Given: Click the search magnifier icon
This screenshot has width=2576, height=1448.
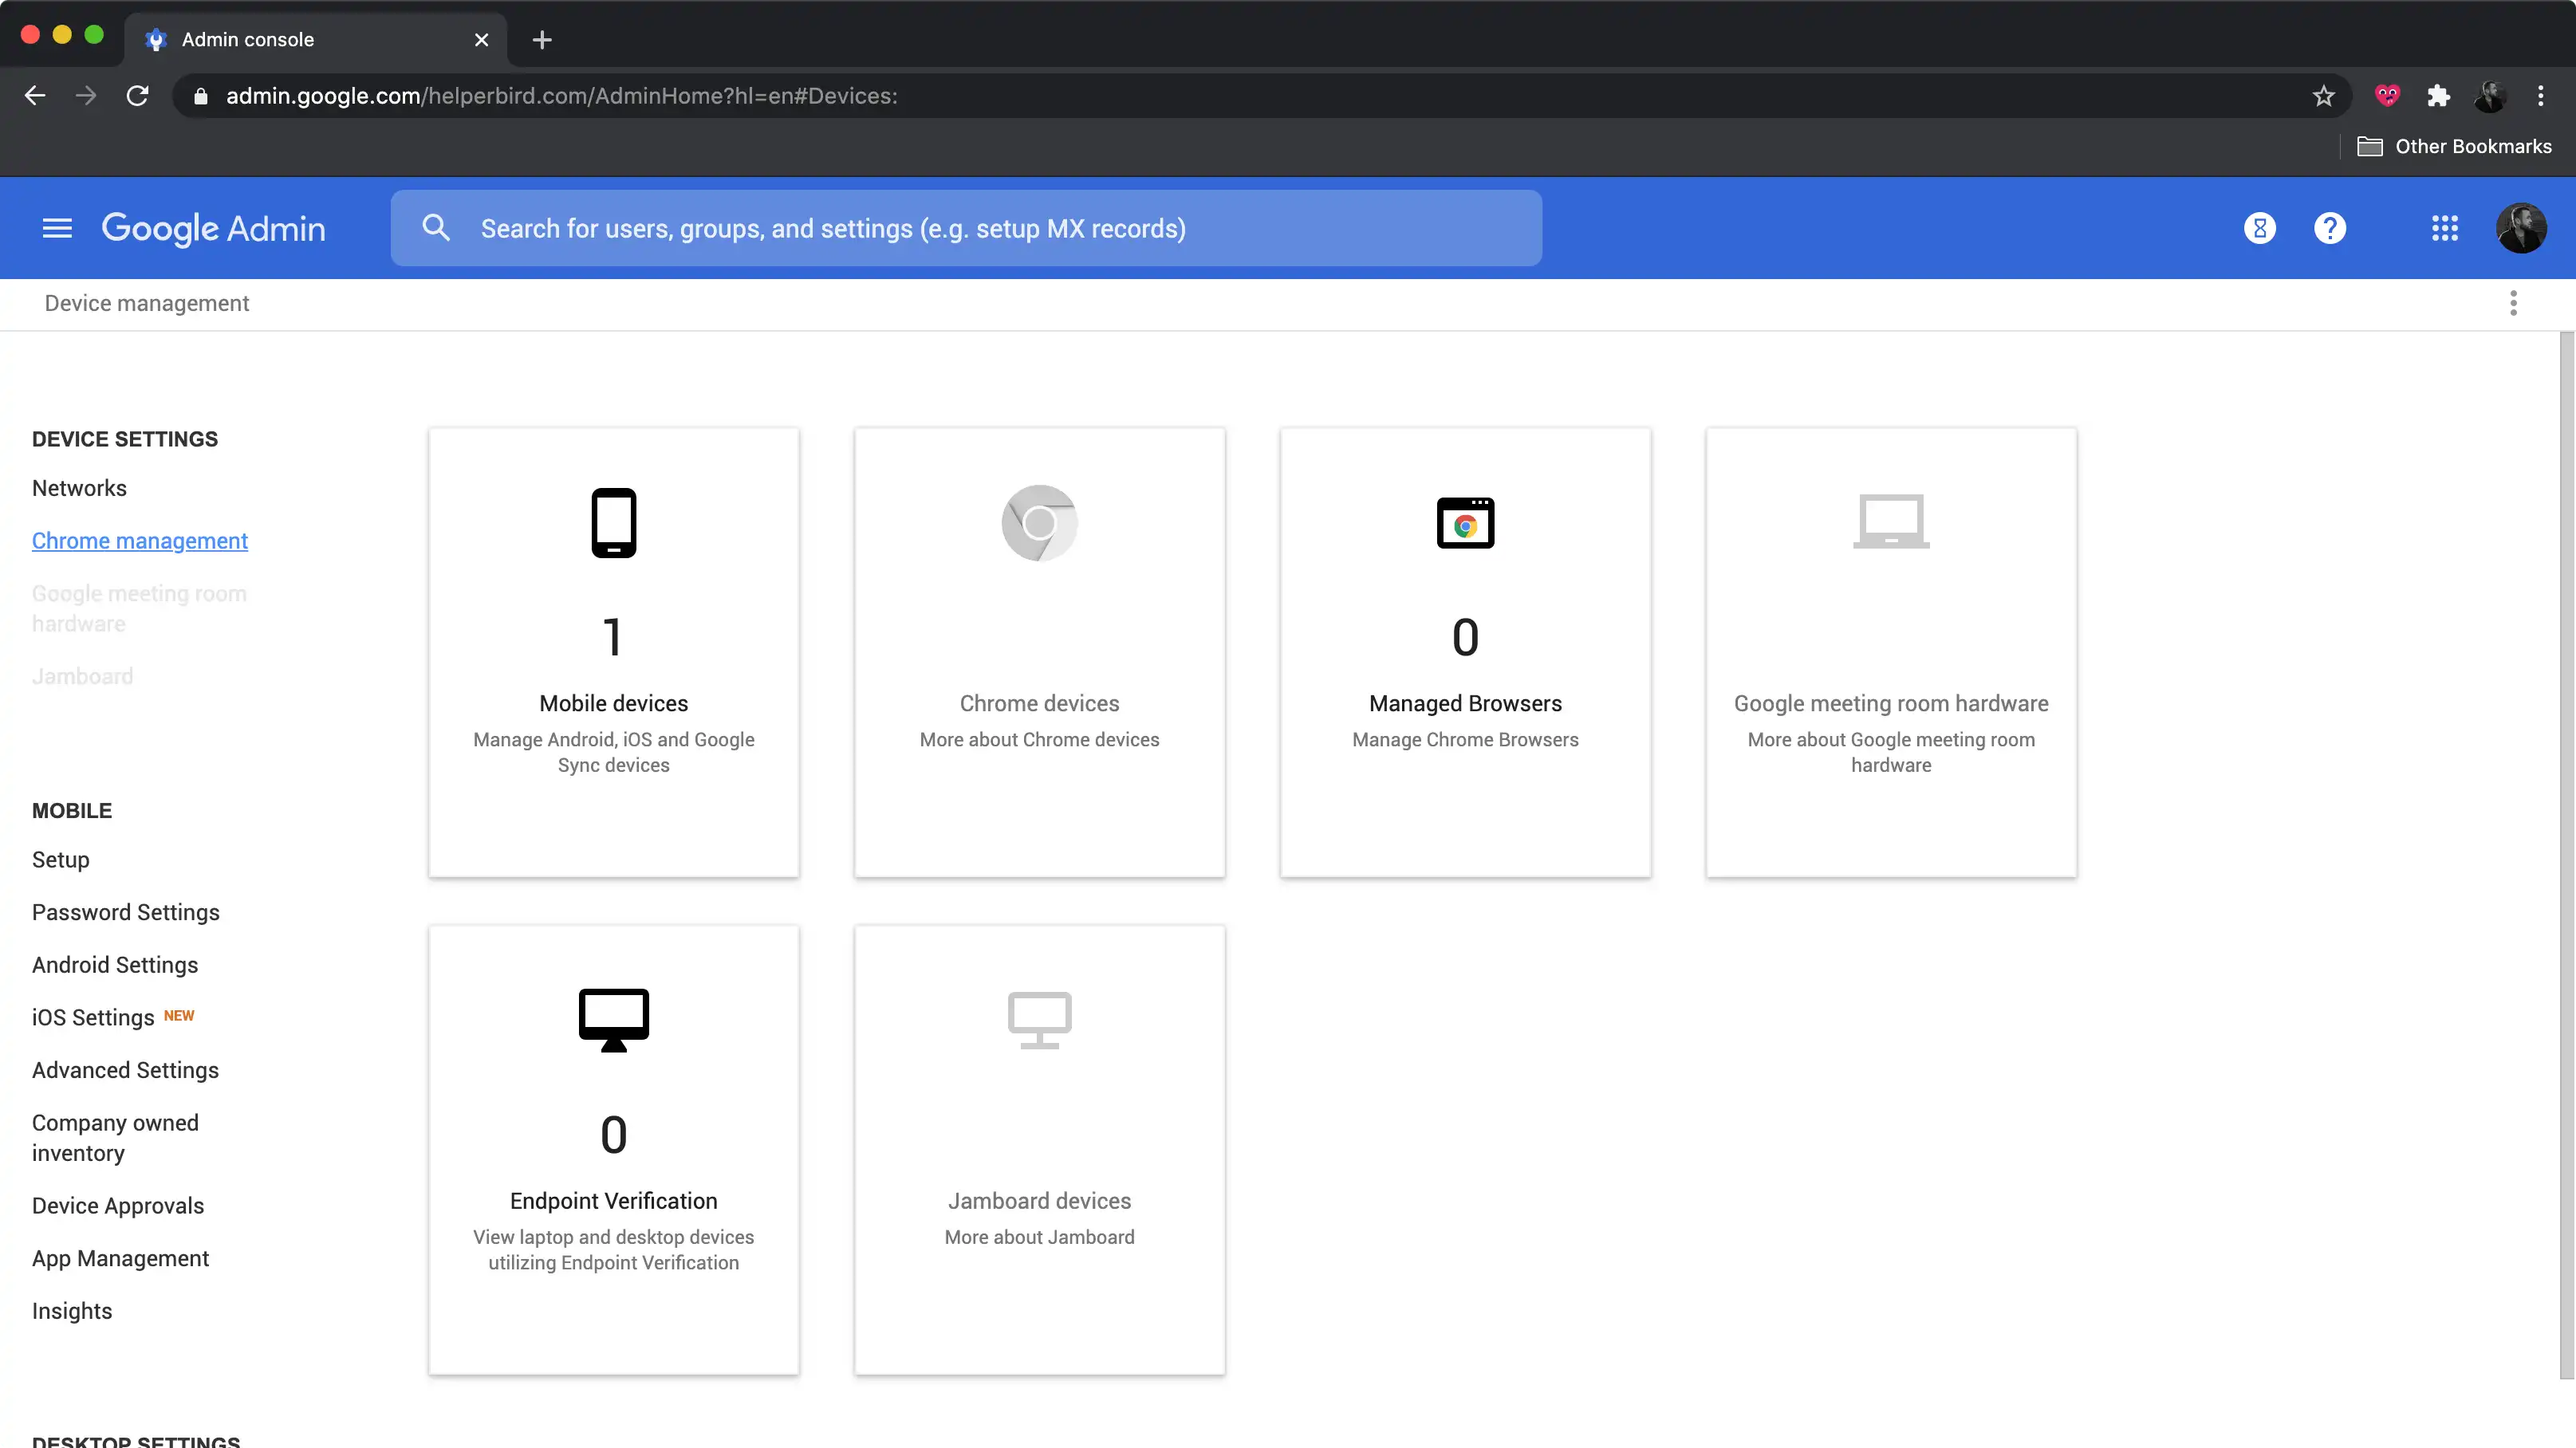Looking at the screenshot, I should (436, 228).
